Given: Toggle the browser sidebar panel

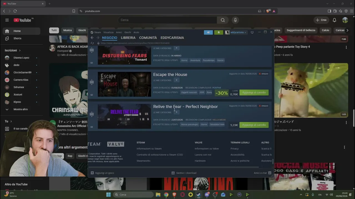Looking at the screenshot, I should pyautogui.click(x=329, y=11).
